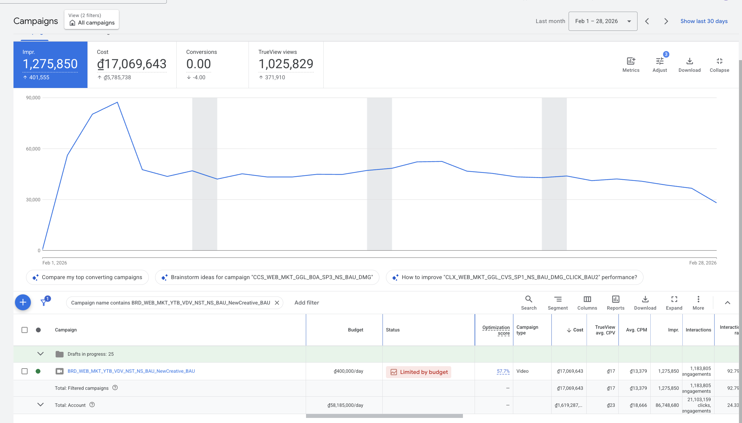Toggle the green campaign status dot
This screenshot has width=742, height=423.
point(38,371)
